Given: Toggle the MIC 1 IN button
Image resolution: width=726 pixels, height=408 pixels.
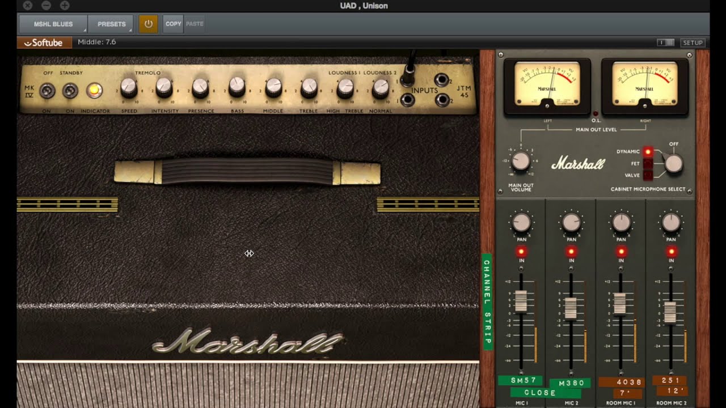Looking at the screenshot, I should point(521,251).
